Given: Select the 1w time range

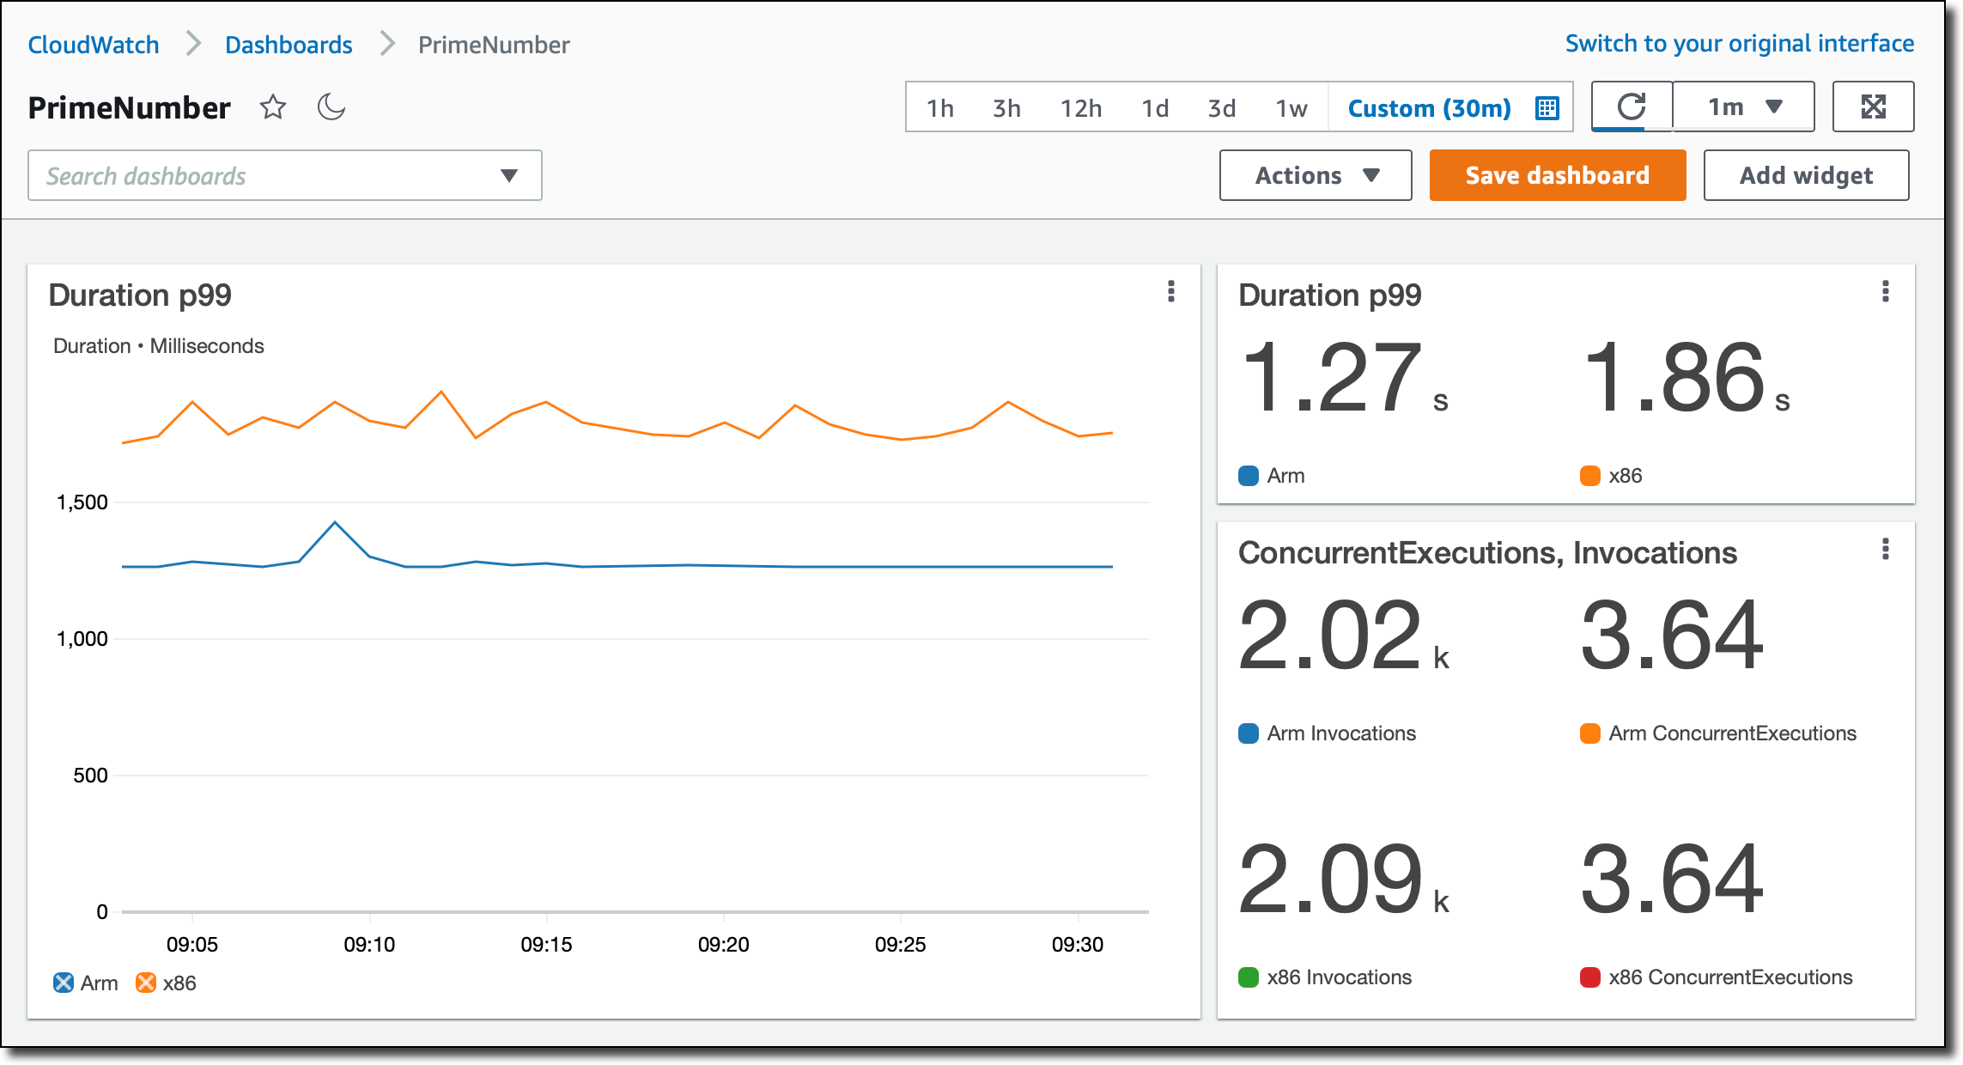Looking at the screenshot, I should click(1291, 108).
